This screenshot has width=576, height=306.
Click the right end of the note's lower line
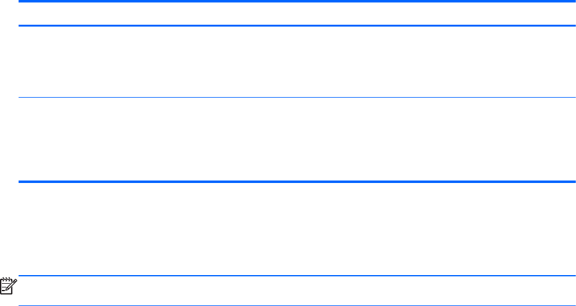(x=573, y=305)
